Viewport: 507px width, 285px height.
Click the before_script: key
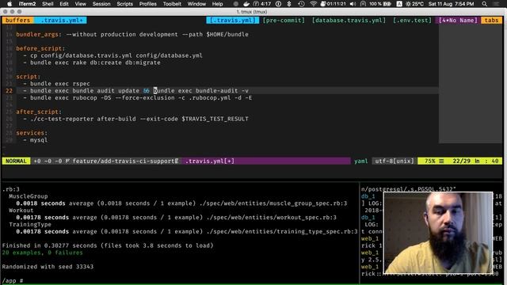click(40, 48)
